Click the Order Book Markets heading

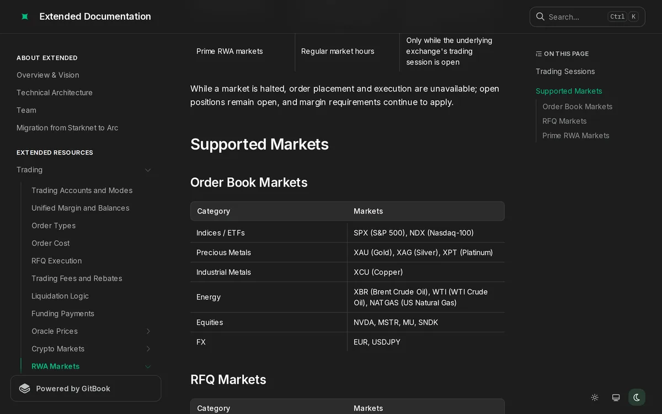(x=249, y=182)
